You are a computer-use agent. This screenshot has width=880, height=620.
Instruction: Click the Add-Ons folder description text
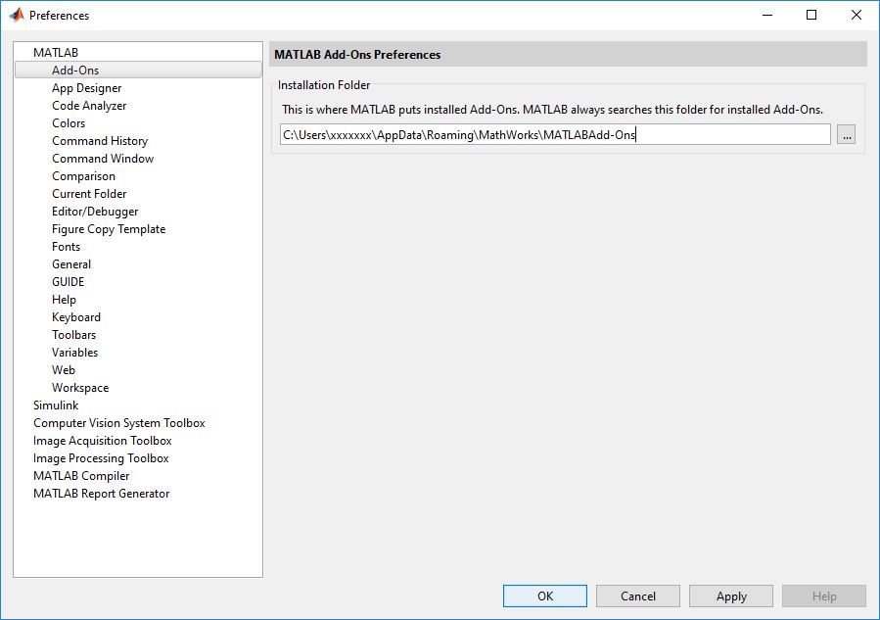click(x=552, y=110)
